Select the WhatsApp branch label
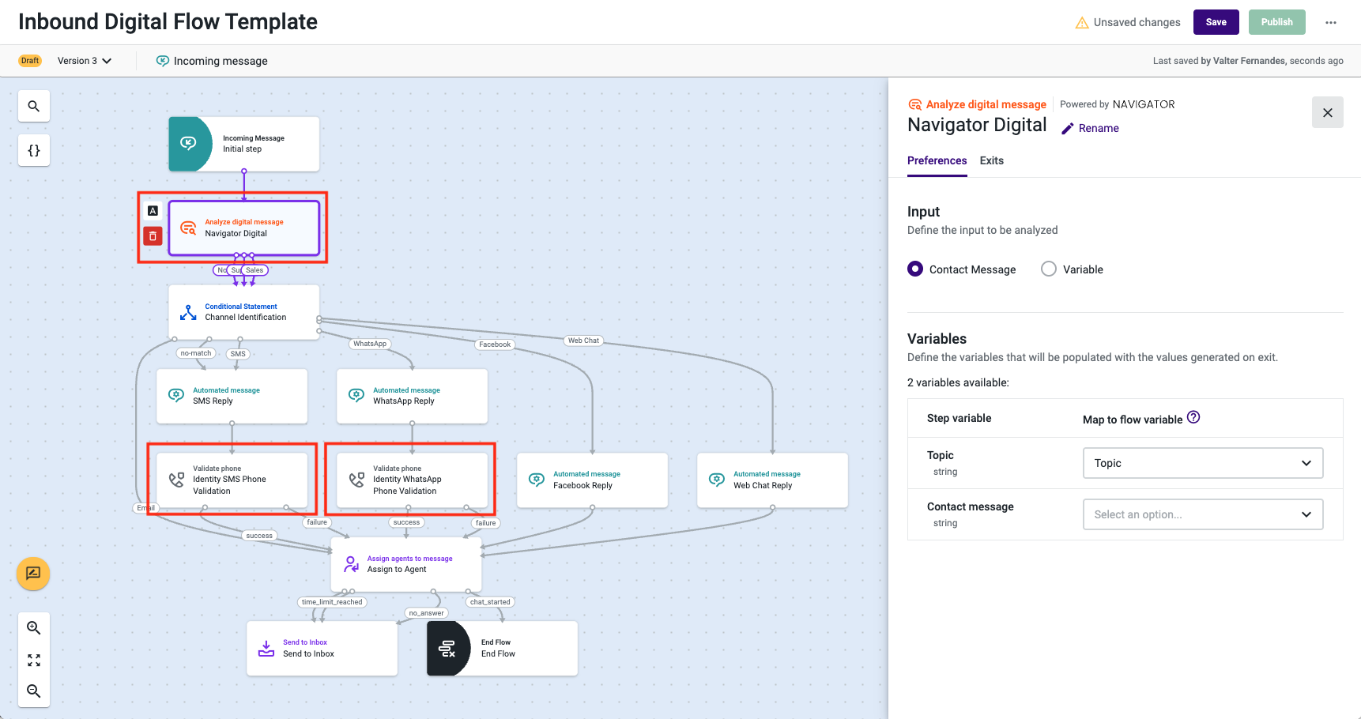The width and height of the screenshot is (1361, 719). click(370, 344)
